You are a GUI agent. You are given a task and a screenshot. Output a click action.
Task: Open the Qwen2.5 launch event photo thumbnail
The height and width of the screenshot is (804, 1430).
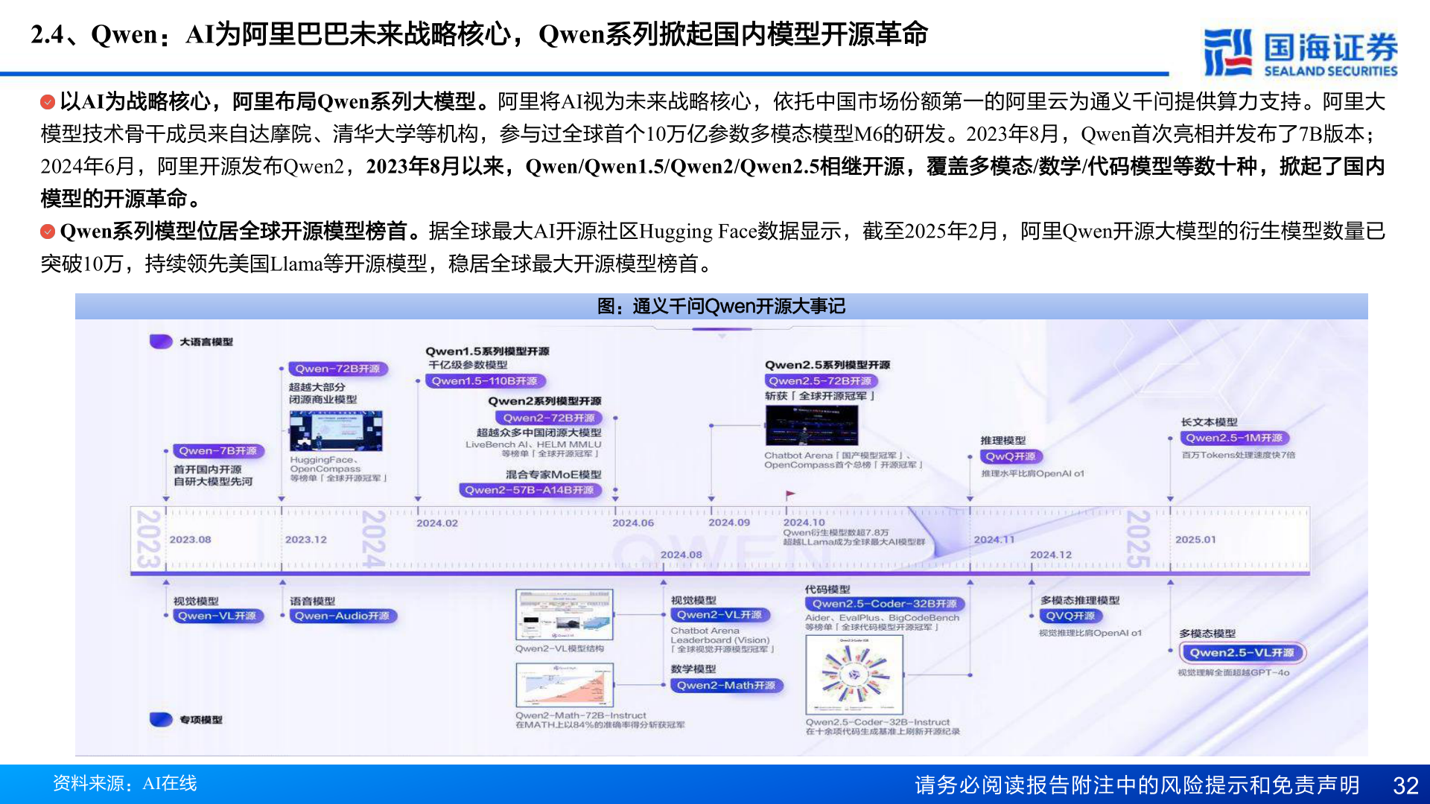811,425
